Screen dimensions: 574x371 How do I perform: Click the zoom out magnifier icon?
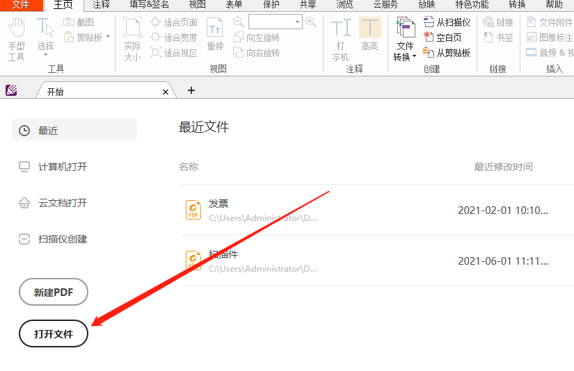coord(239,22)
